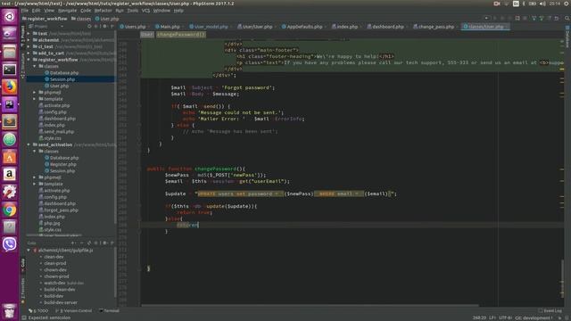The width and height of the screenshot is (571, 321).
Task: Expand the add_to_cart project folder
Action: tap(29, 53)
